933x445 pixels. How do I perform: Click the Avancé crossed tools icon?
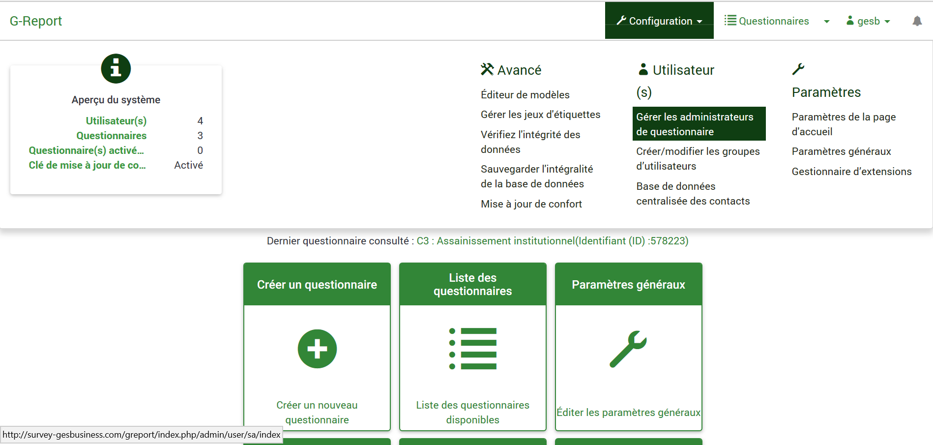tap(487, 69)
